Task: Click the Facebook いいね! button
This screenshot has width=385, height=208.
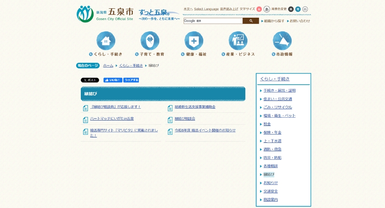Action: (113, 80)
